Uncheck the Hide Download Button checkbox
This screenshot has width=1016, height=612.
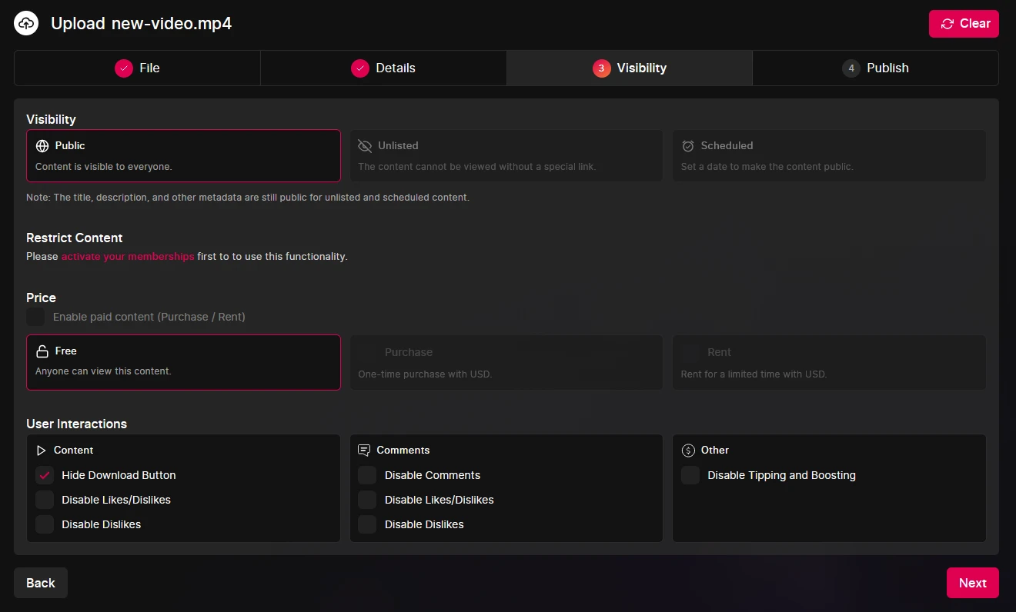[x=45, y=475]
